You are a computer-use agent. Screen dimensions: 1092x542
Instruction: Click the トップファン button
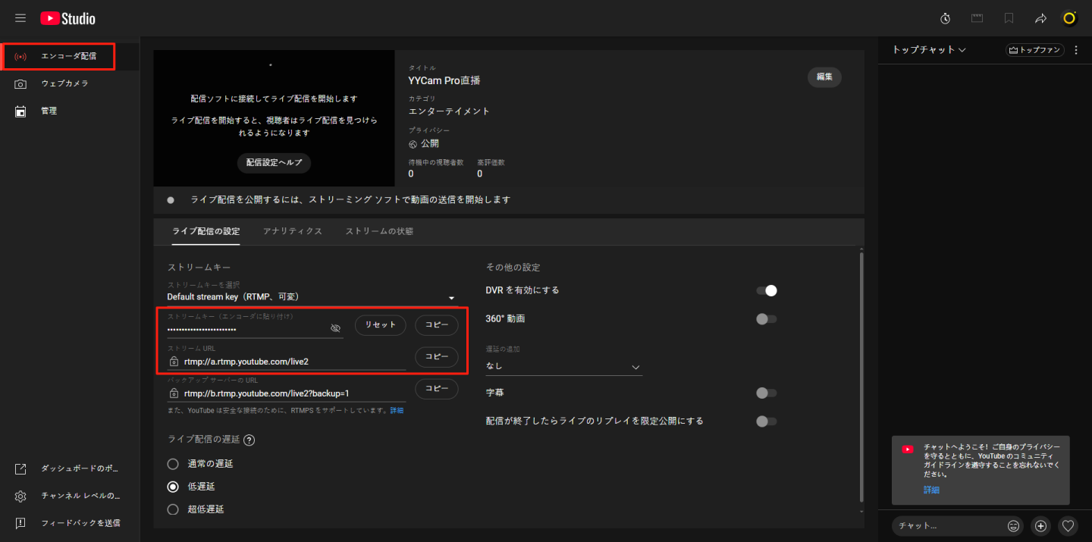click(1034, 50)
